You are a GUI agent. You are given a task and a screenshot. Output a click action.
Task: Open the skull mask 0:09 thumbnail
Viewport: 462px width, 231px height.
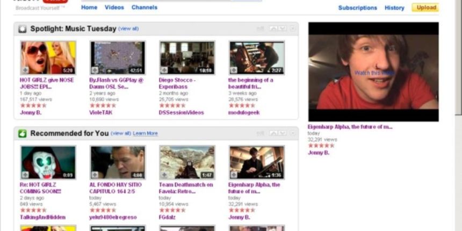point(48,162)
